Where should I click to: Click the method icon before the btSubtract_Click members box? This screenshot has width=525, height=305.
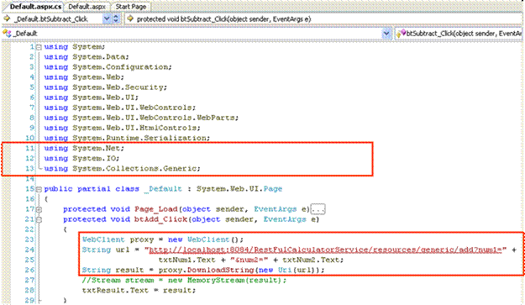[x=402, y=34]
